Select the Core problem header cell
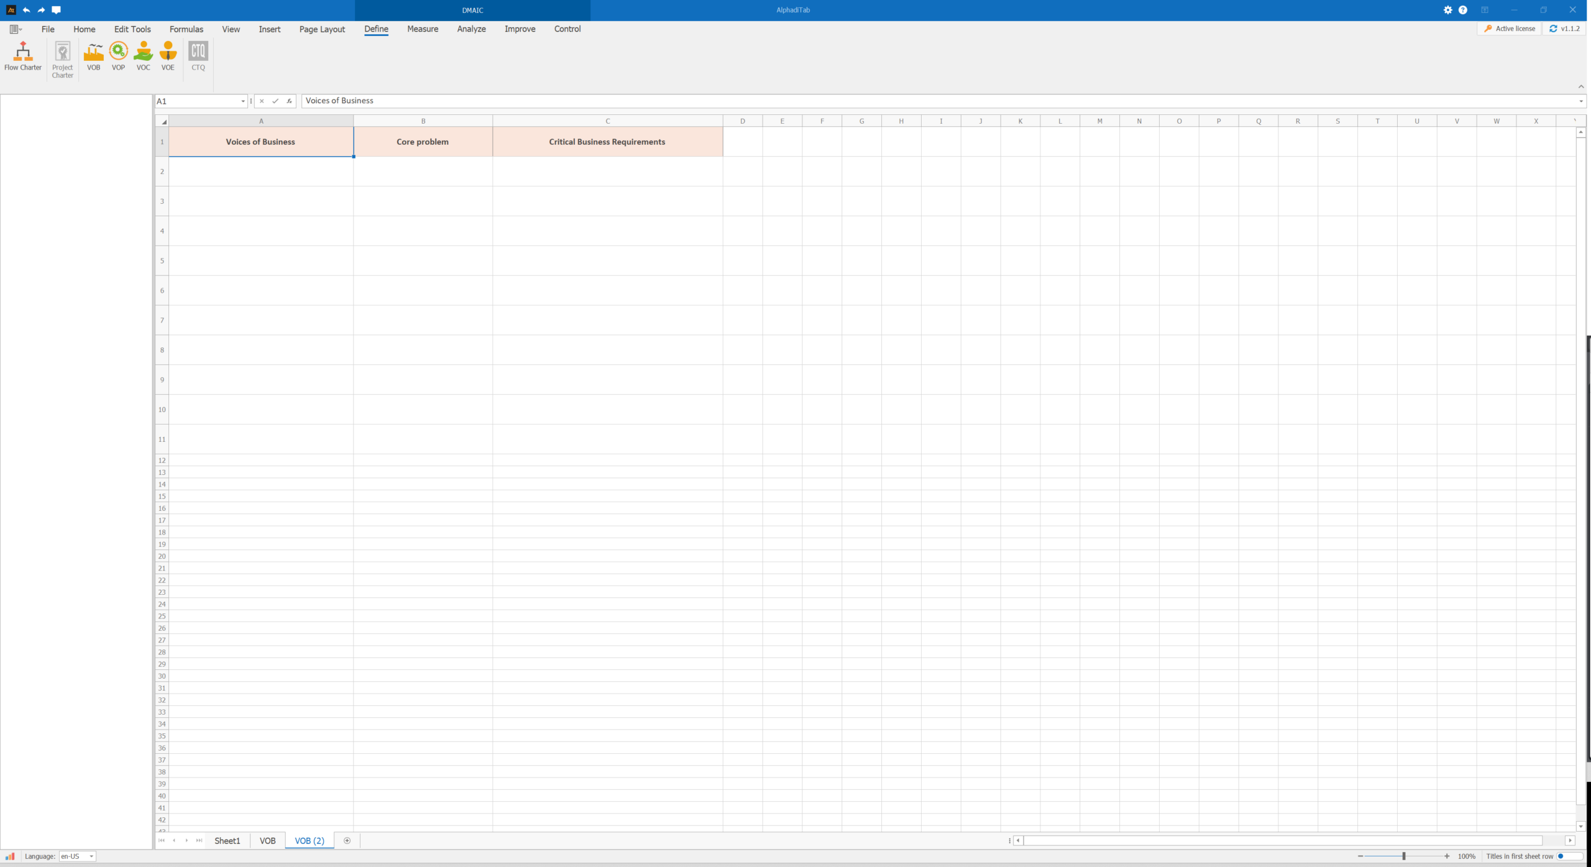 click(423, 142)
